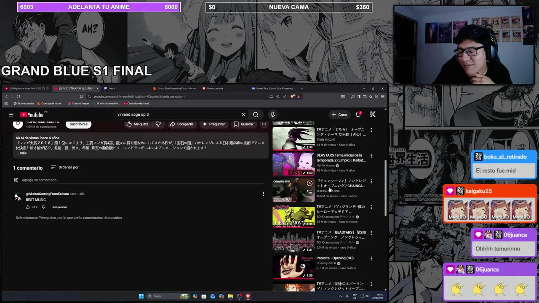Screen dimensions: 539x303
Task: Switch to Grand Blue (Grand Blue Dreaming) tab
Action: tap(272, 88)
